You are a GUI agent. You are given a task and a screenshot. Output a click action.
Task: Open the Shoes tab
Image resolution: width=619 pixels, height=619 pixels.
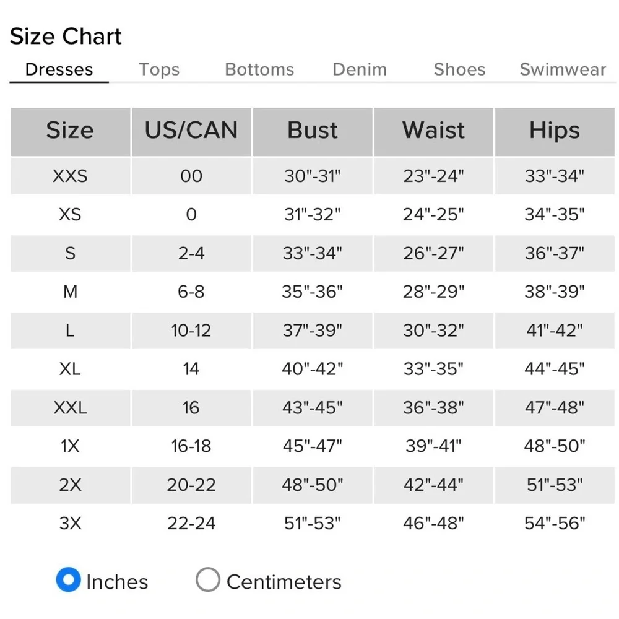[459, 69]
